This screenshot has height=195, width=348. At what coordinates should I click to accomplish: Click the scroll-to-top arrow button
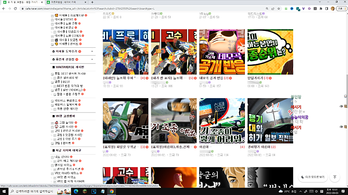coord(335,177)
